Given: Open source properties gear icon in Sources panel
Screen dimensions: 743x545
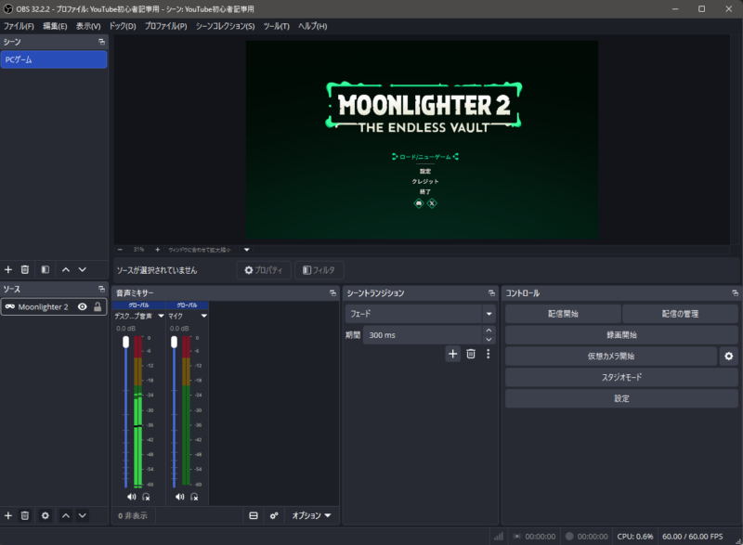Looking at the screenshot, I should (45, 515).
